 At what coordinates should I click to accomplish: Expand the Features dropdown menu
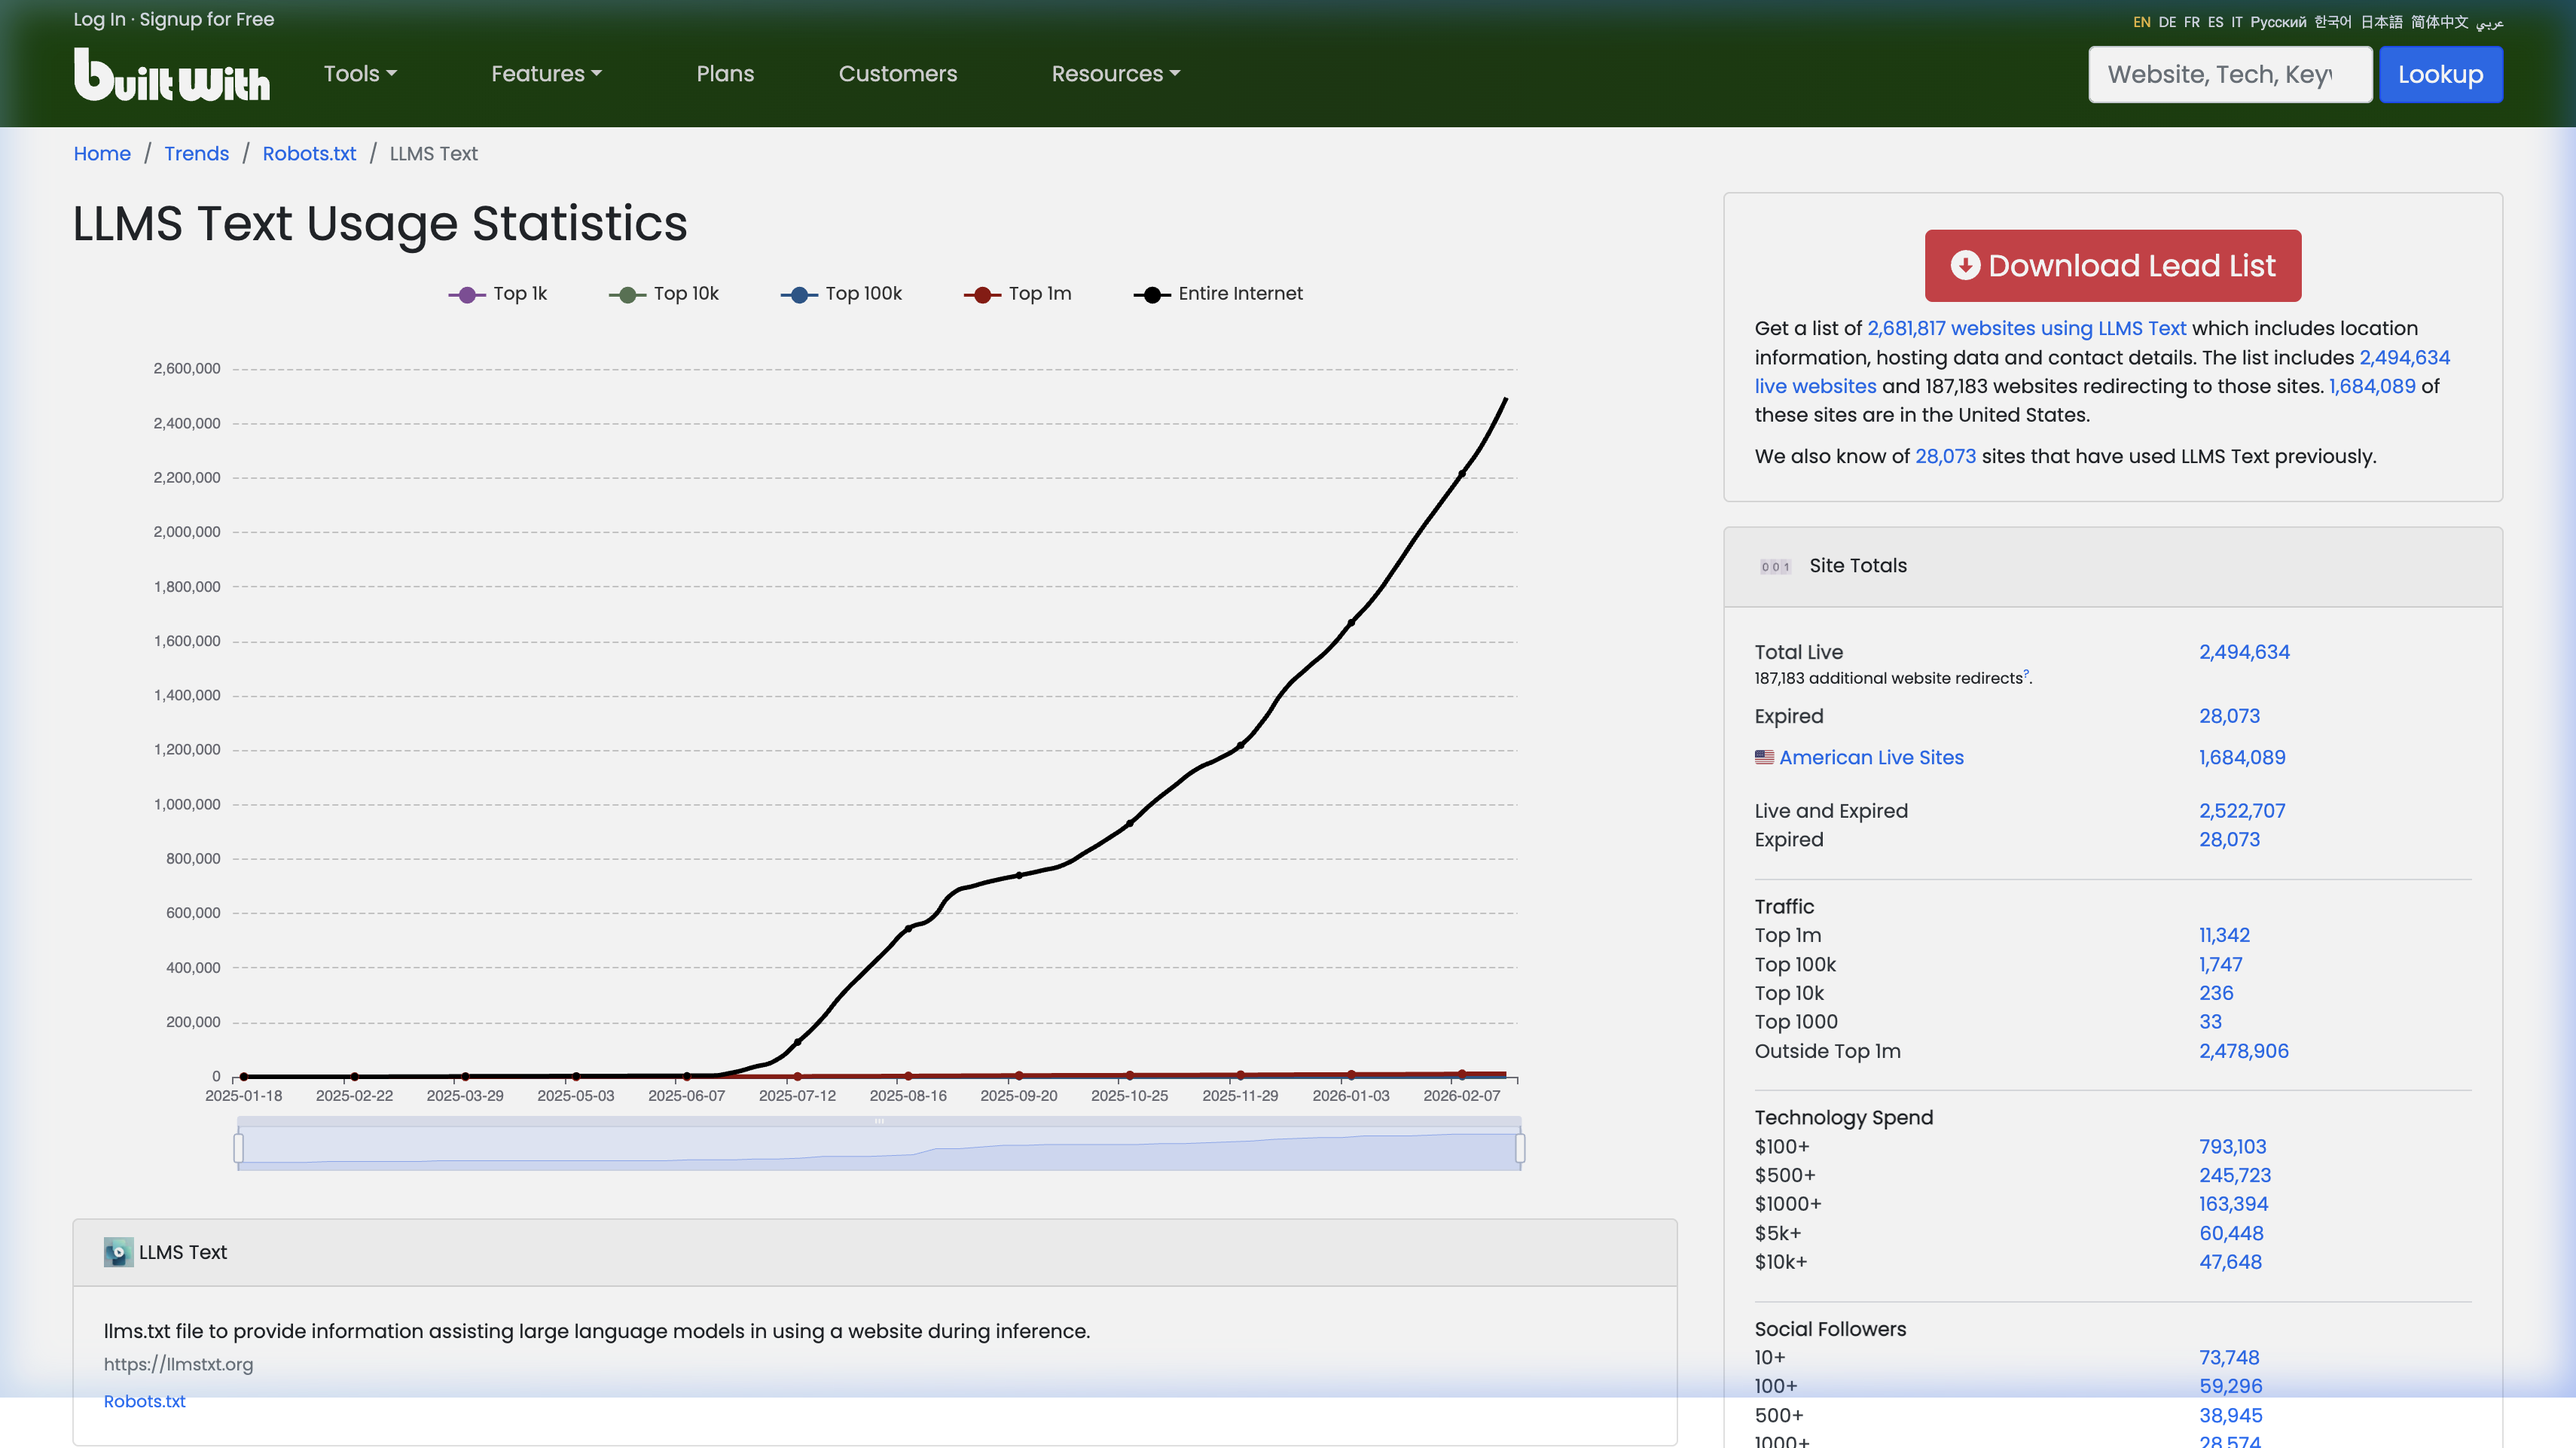tap(546, 74)
